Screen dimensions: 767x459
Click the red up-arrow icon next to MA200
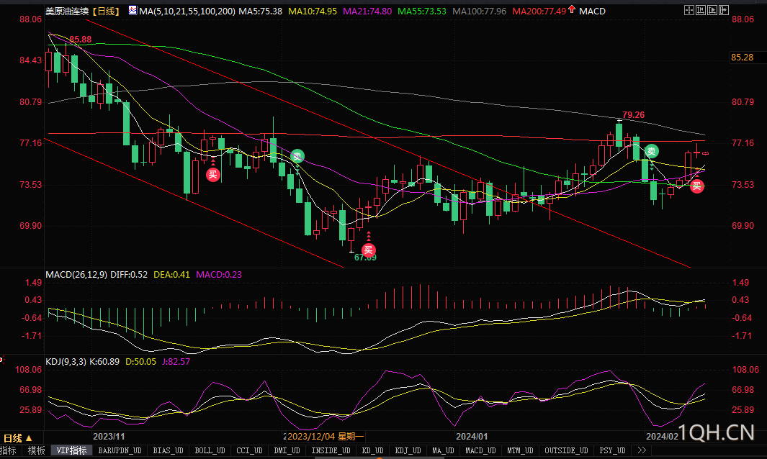571,9
